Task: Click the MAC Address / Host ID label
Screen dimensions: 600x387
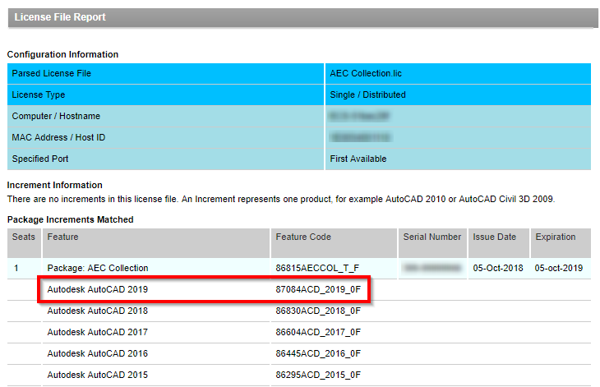Action: tap(58, 138)
